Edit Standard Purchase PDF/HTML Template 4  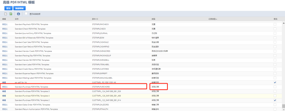point(4,96)
